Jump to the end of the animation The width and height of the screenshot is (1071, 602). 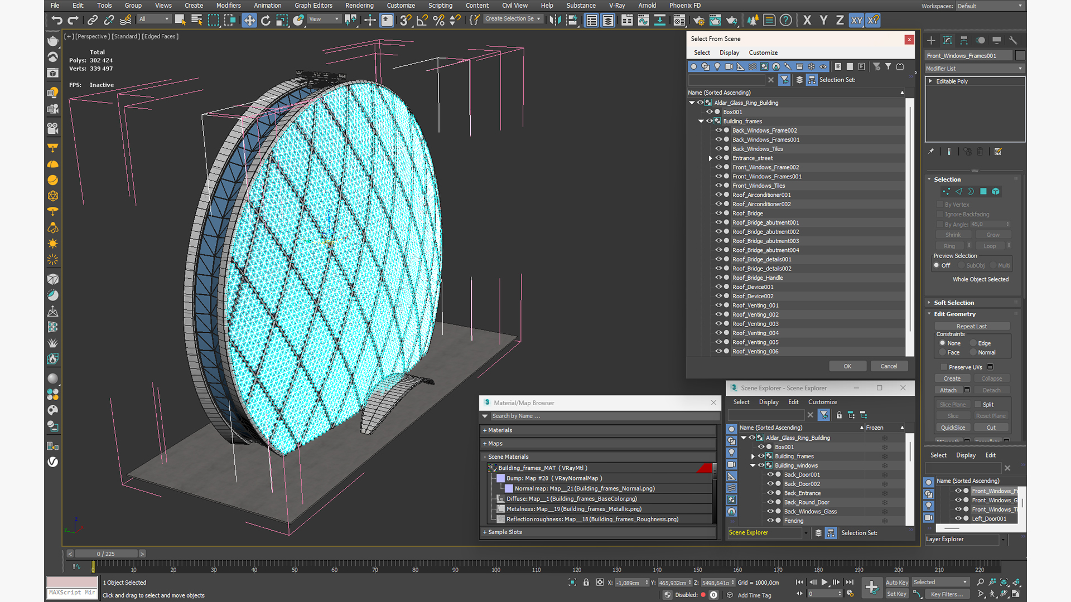850,582
